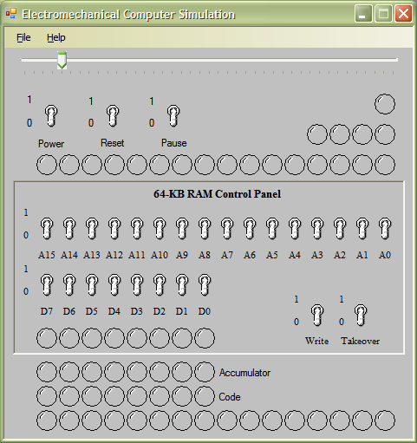This screenshot has height=443, width=417.
Task: Toggle the A12 address switch
Action: click(x=114, y=228)
